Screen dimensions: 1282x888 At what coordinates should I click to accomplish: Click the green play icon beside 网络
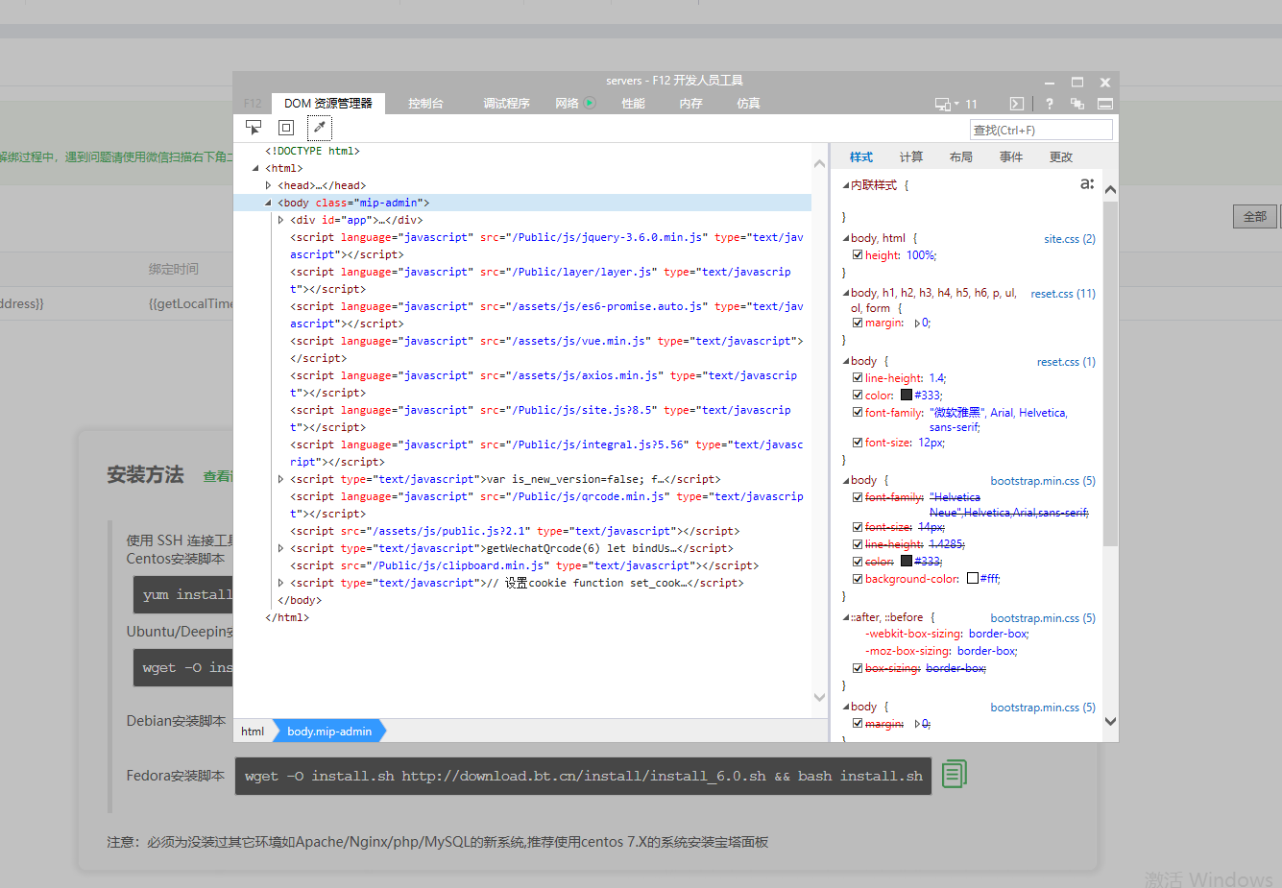point(590,103)
